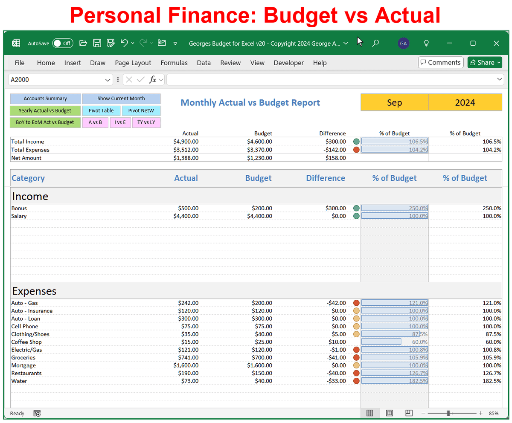Image resolution: width=512 pixels, height=423 pixels.
Task: Switch to Normal view using the grid icon
Action: click(370, 413)
